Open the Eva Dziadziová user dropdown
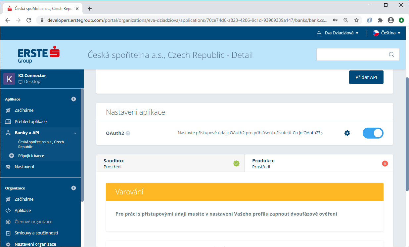 click(x=338, y=33)
